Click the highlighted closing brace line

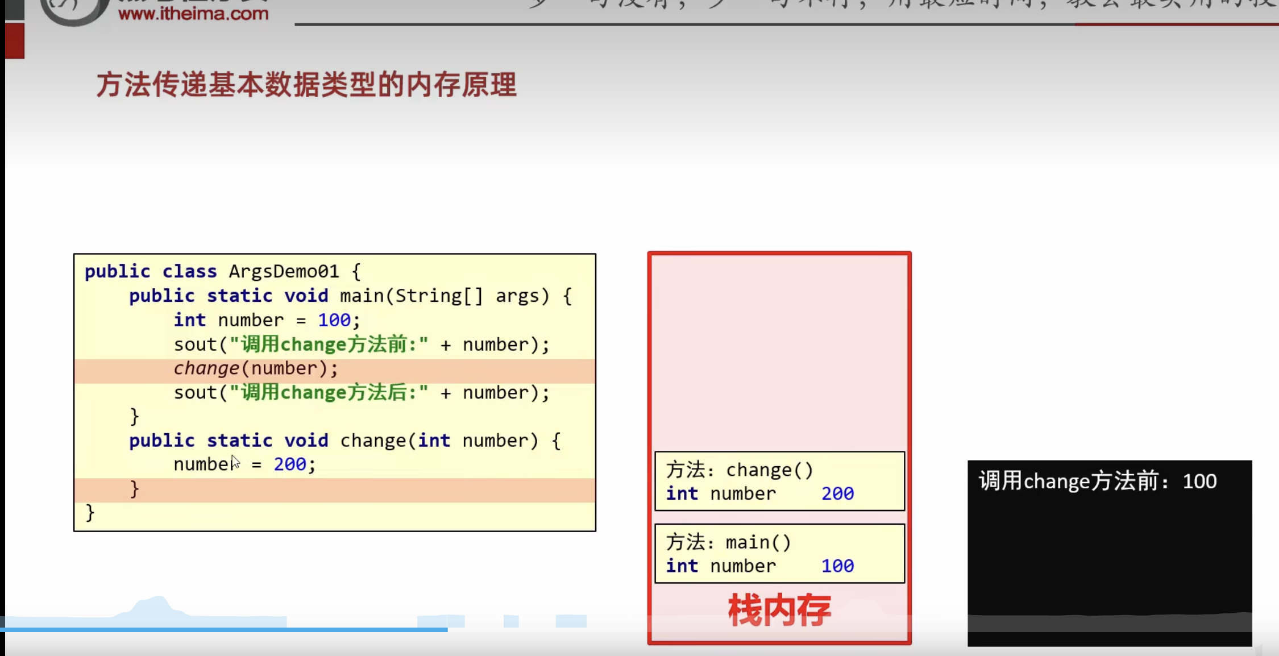click(135, 489)
